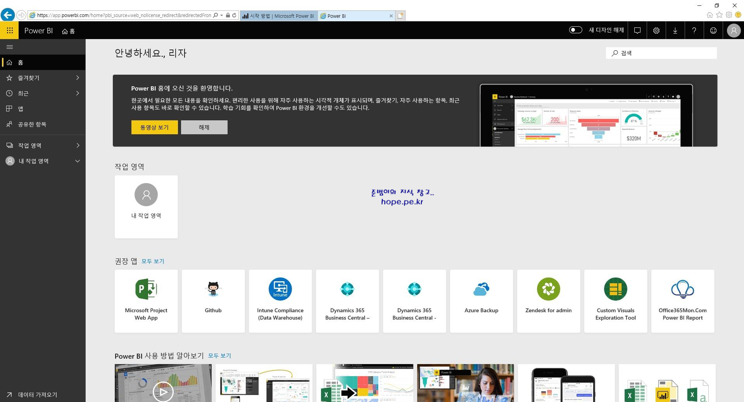Open the download menu arrow icon
The width and height of the screenshot is (744, 402).
(675, 30)
